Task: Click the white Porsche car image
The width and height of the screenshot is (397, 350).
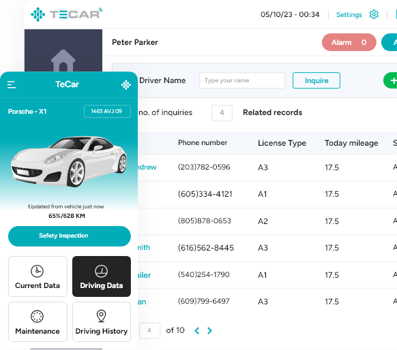Action: [x=69, y=161]
